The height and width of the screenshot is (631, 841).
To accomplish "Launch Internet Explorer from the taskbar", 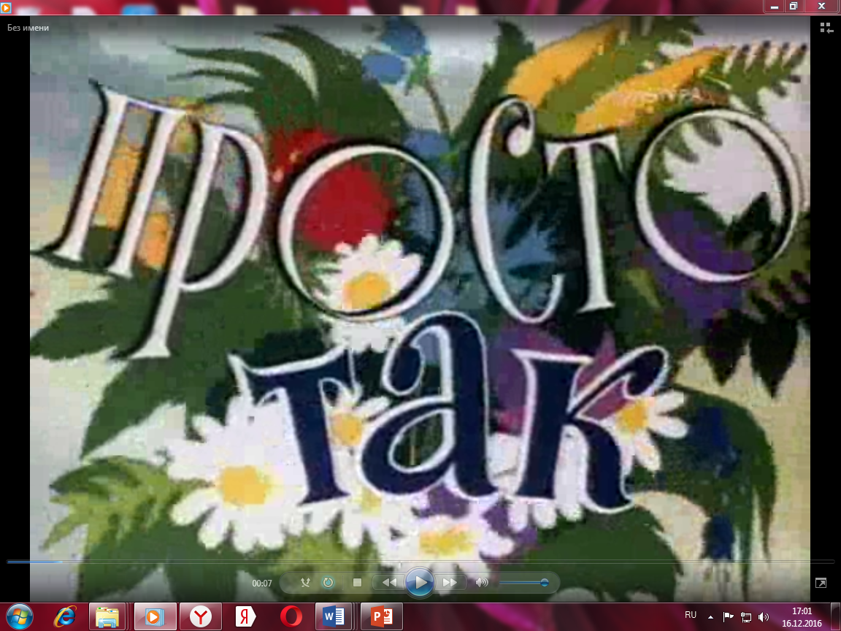I will (65, 617).
